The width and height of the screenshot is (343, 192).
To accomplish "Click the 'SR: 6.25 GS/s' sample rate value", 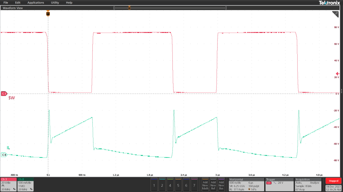I will (x=237, y=186).
